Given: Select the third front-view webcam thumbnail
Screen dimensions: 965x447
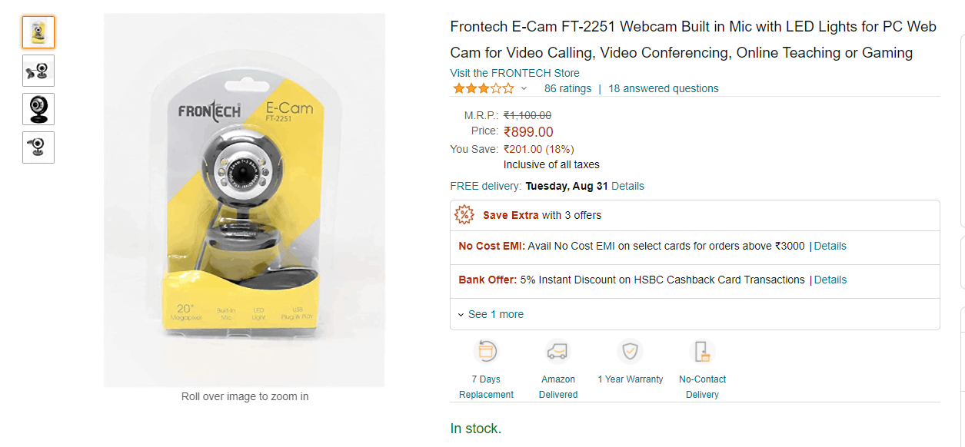Looking at the screenshot, I should point(38,109).
